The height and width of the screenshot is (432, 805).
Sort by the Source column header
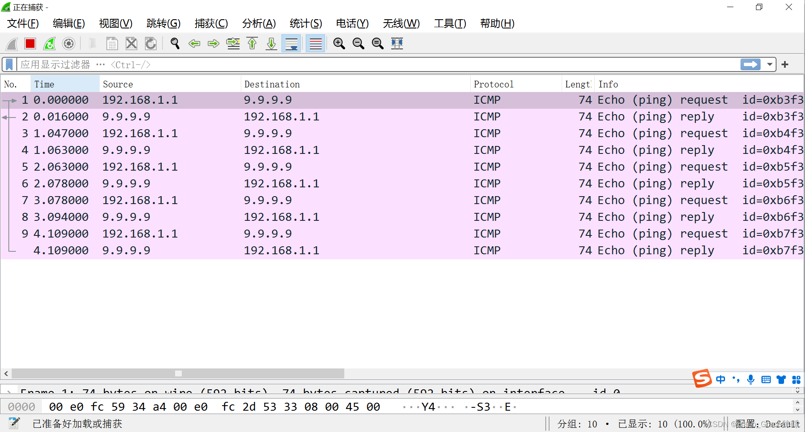tap(170, 84)
